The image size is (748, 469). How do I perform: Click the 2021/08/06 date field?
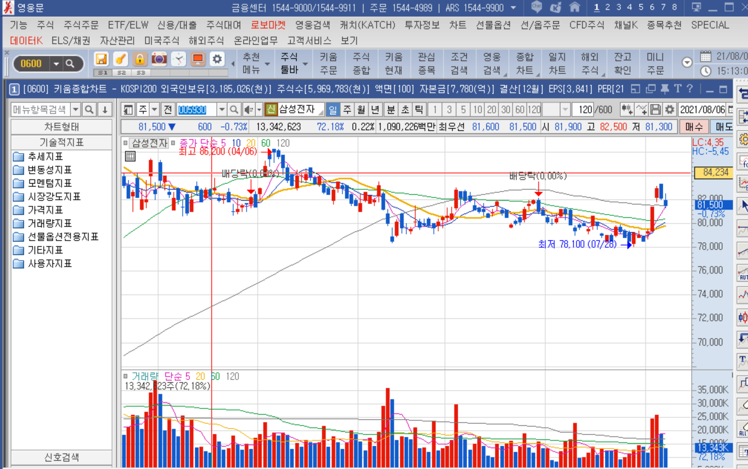pos(702,109)
